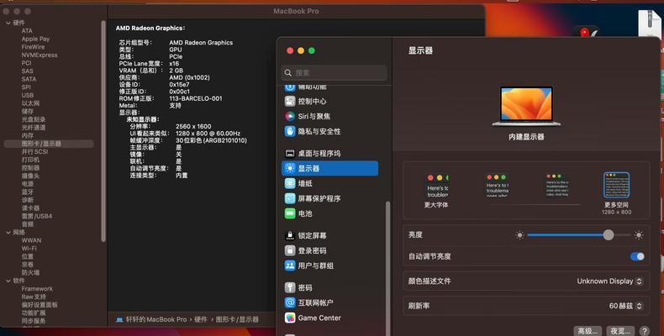The width and height of the screenshot is (664, 336).
Task: Choose the 更多空间 1280 × 800 resolution option
Action: [x=617, y=192]
